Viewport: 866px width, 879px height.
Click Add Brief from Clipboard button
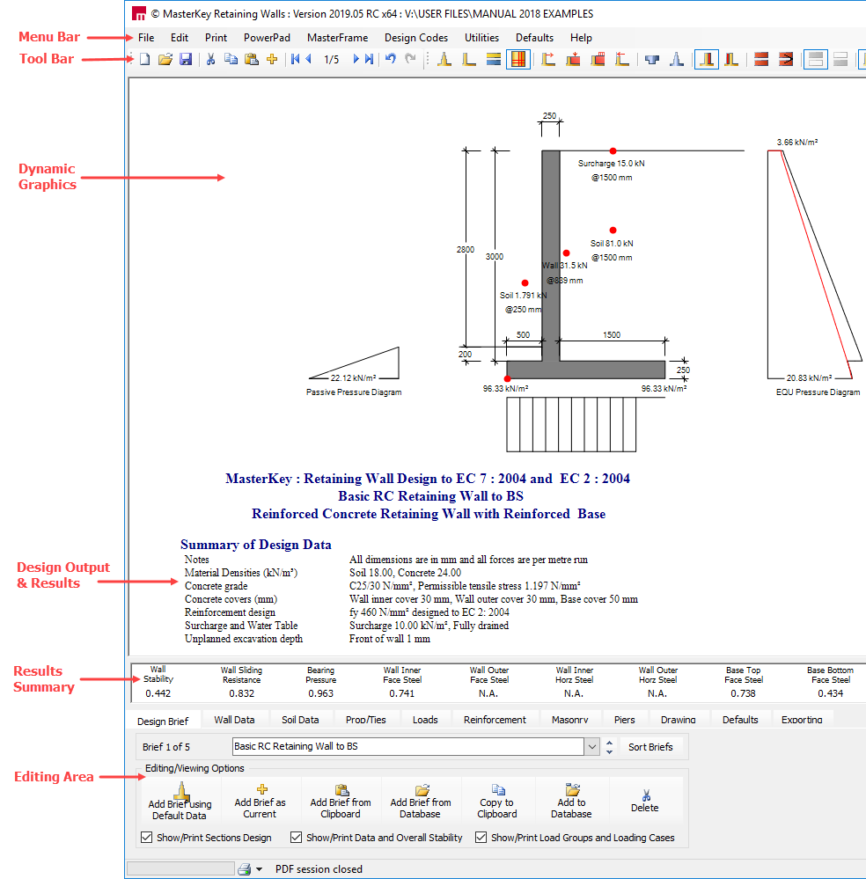pyautogui.click(x=341, y=800)
